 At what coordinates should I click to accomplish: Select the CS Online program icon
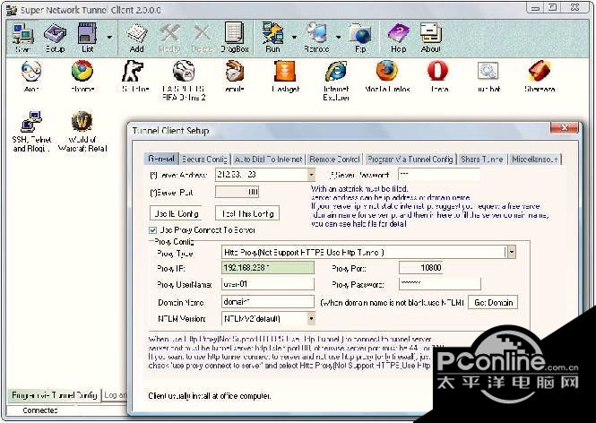[133, 76]
